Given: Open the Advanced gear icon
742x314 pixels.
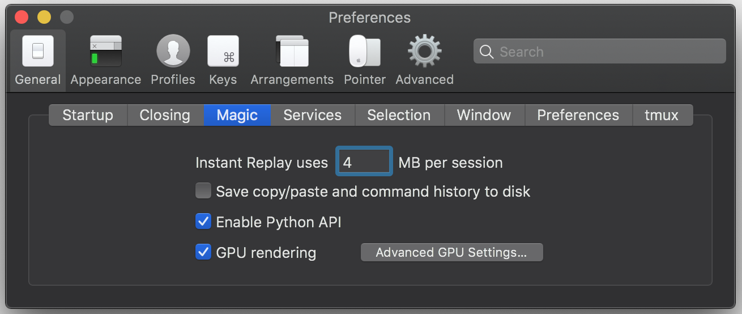Looking at the screenshot, I should (425, 52).
